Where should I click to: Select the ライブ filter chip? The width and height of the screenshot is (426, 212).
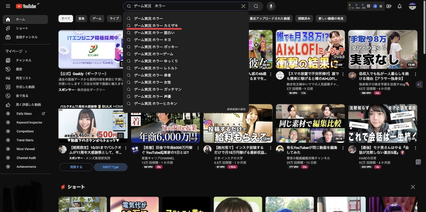point(114,18)
